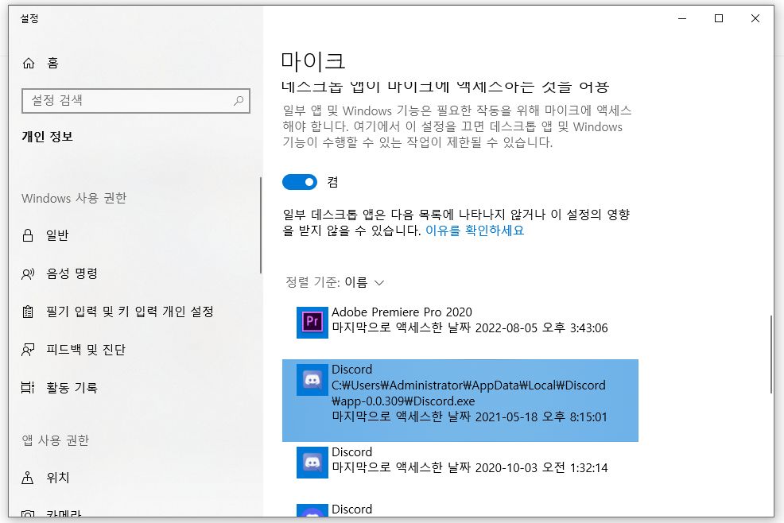This screenshot has height=523, width=784.
Task: Click the search magnifier in 설정 검색
Action: click(x=238, y=101)
